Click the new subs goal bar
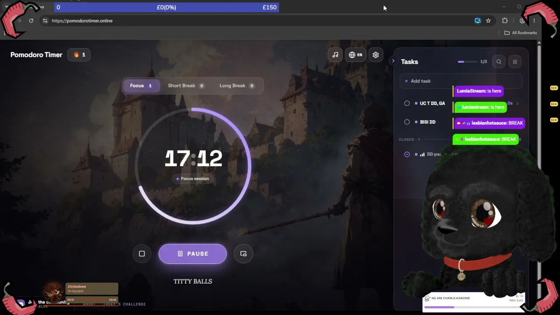 click(x=474, y=307)
